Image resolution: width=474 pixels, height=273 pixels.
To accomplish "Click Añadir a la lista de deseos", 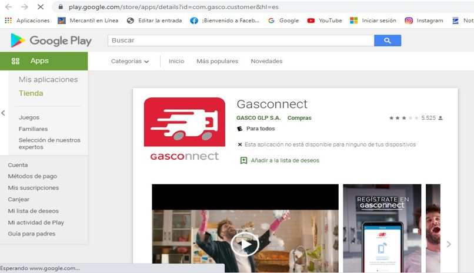I will 285,160.
